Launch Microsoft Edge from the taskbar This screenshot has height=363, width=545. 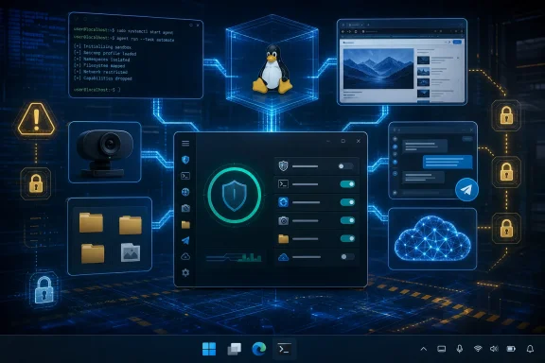click(x=258, y=349)
